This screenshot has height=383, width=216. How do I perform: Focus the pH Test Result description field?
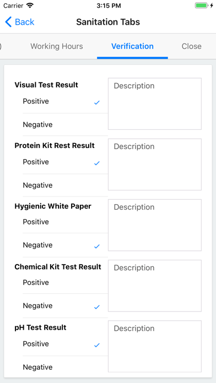pyautogui.click(x=155, y=346)
